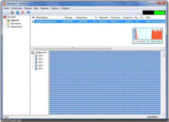This screenshot has height=122, width=169.
Task: Click the red Delete X icon
Action: [23, 13]
